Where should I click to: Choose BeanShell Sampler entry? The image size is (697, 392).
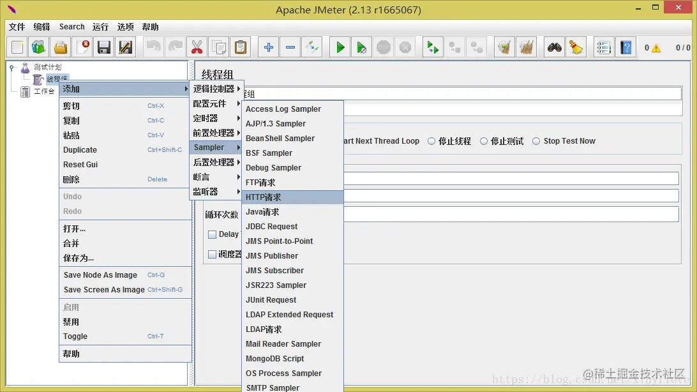(x=292, y=139)
